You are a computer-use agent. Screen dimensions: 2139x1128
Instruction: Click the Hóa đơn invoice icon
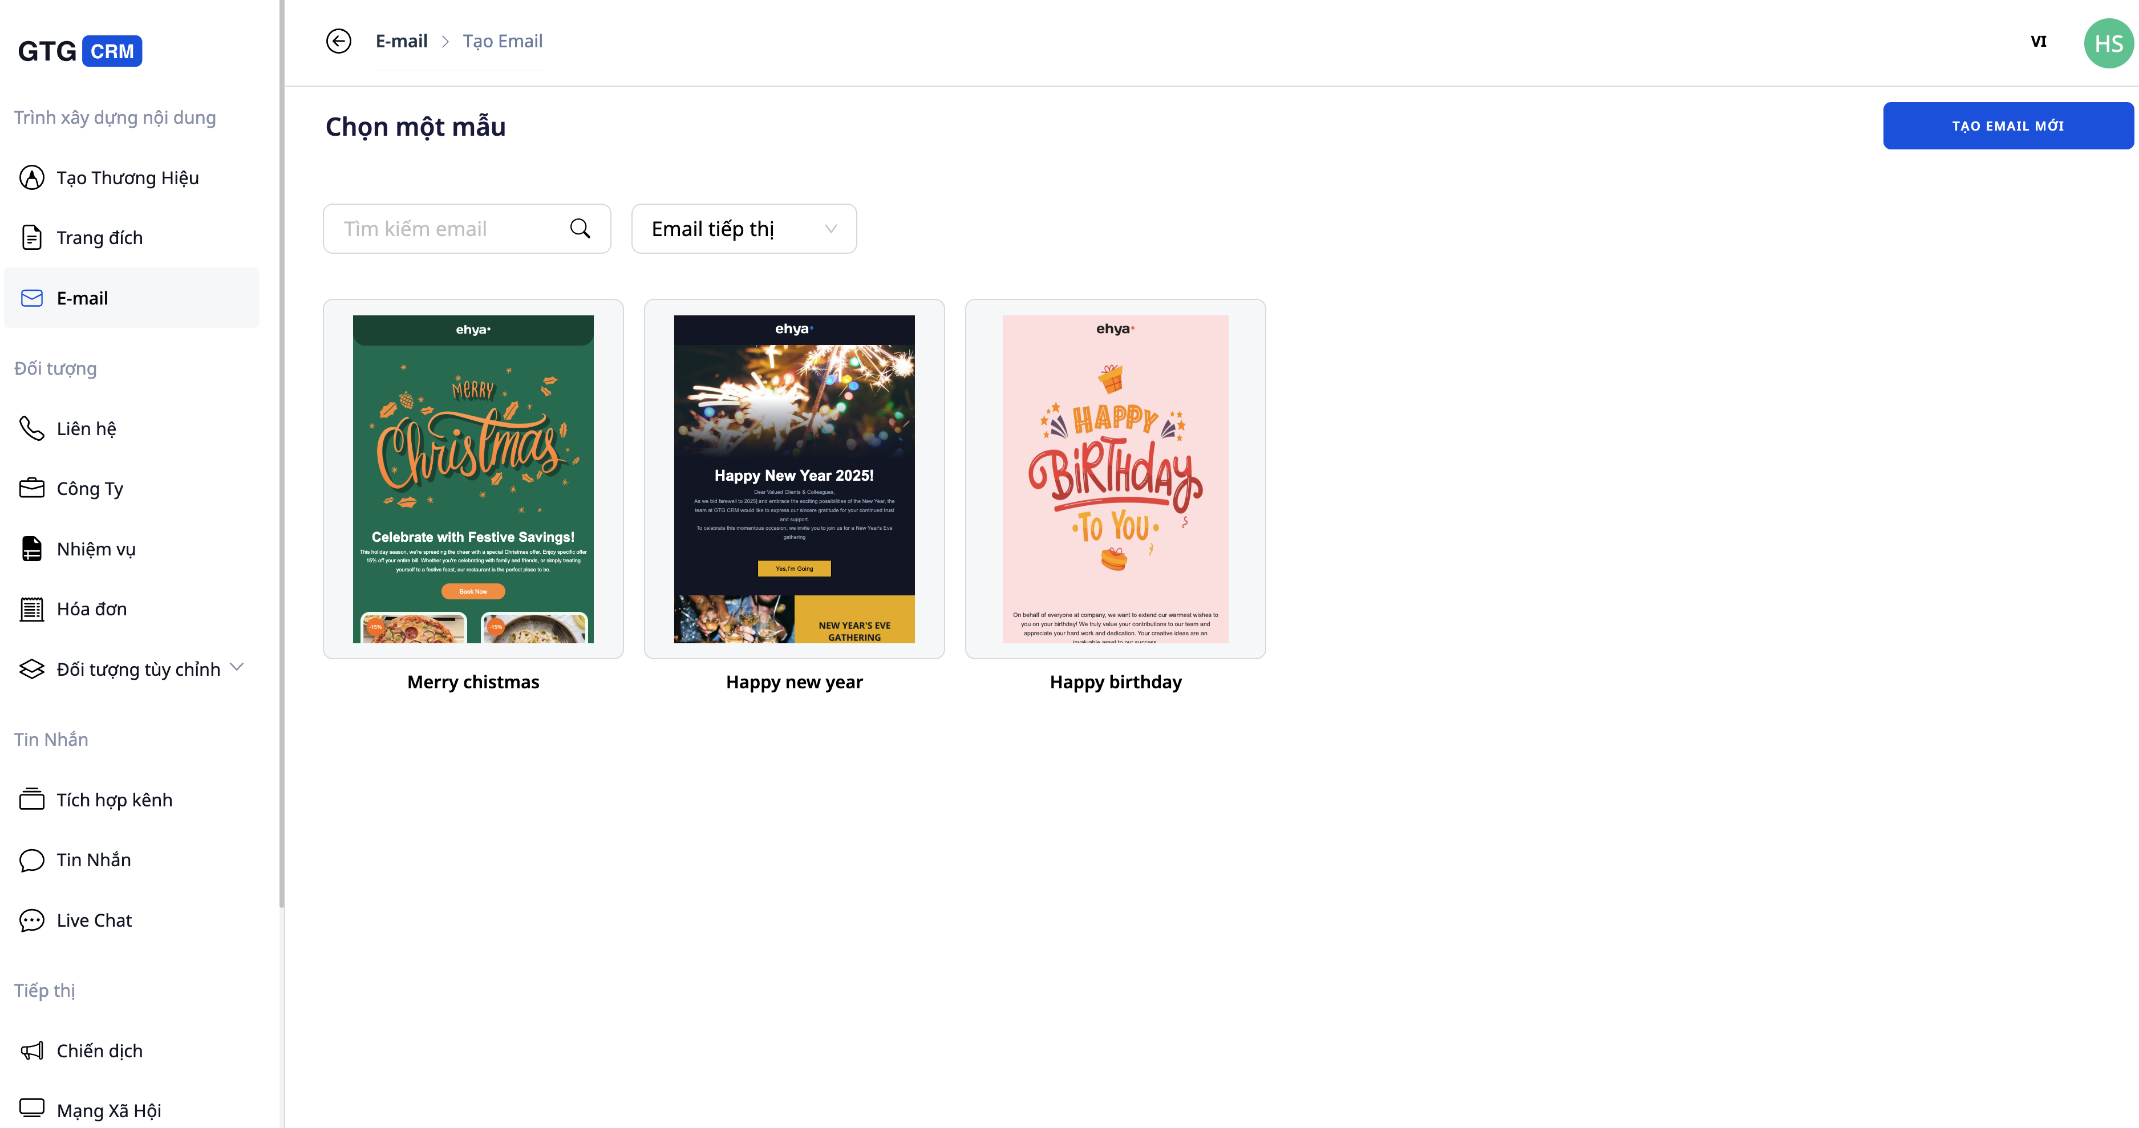31,609
